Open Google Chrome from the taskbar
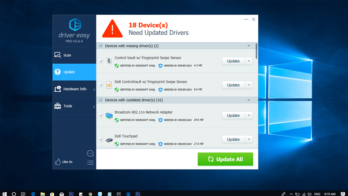The width and height of the screenshot is (348, 196). tap(90, 194)
